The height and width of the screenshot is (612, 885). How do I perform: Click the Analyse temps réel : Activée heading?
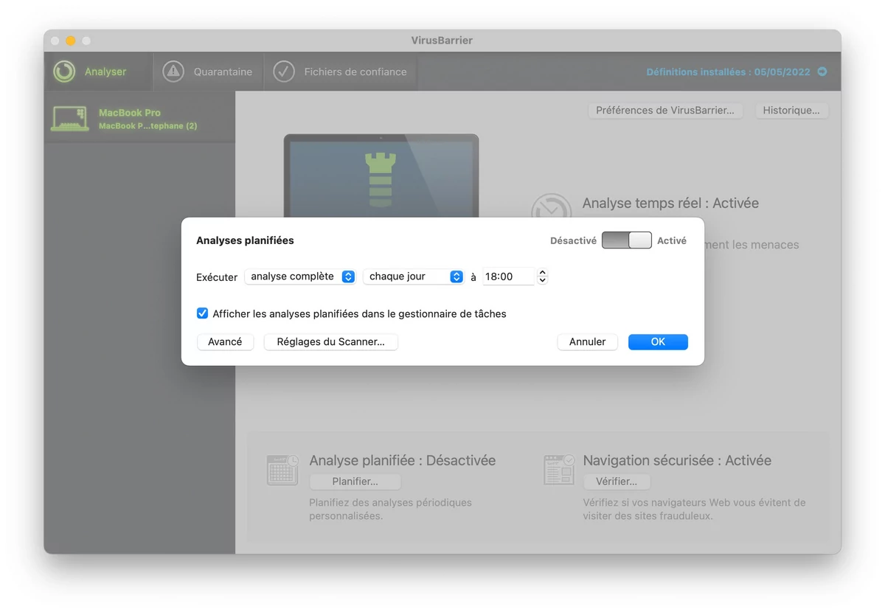670,203
